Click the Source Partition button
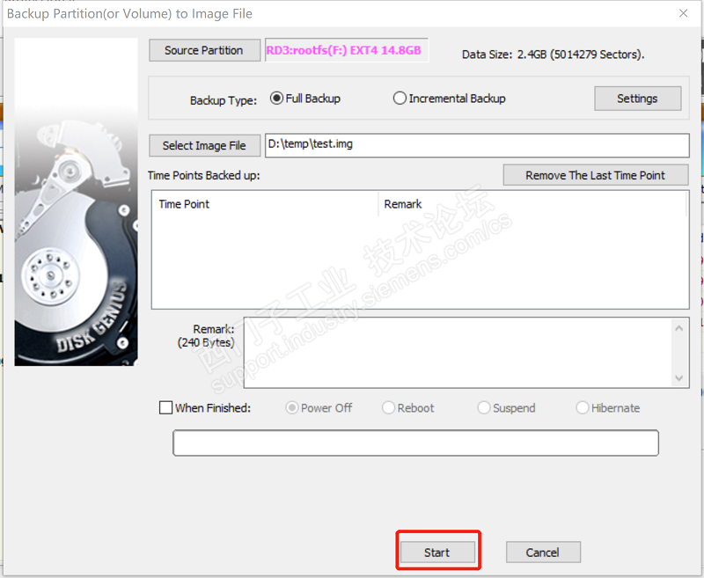The width and height of the screenshot is (704, 578). tap(204, 50)
